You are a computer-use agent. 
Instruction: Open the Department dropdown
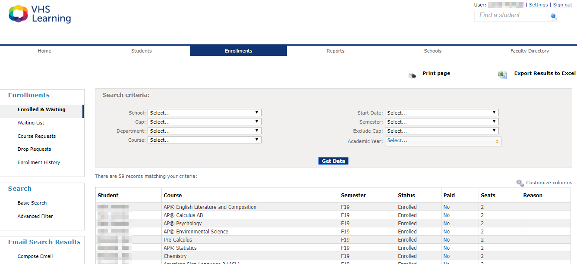[x=204, y=130]
